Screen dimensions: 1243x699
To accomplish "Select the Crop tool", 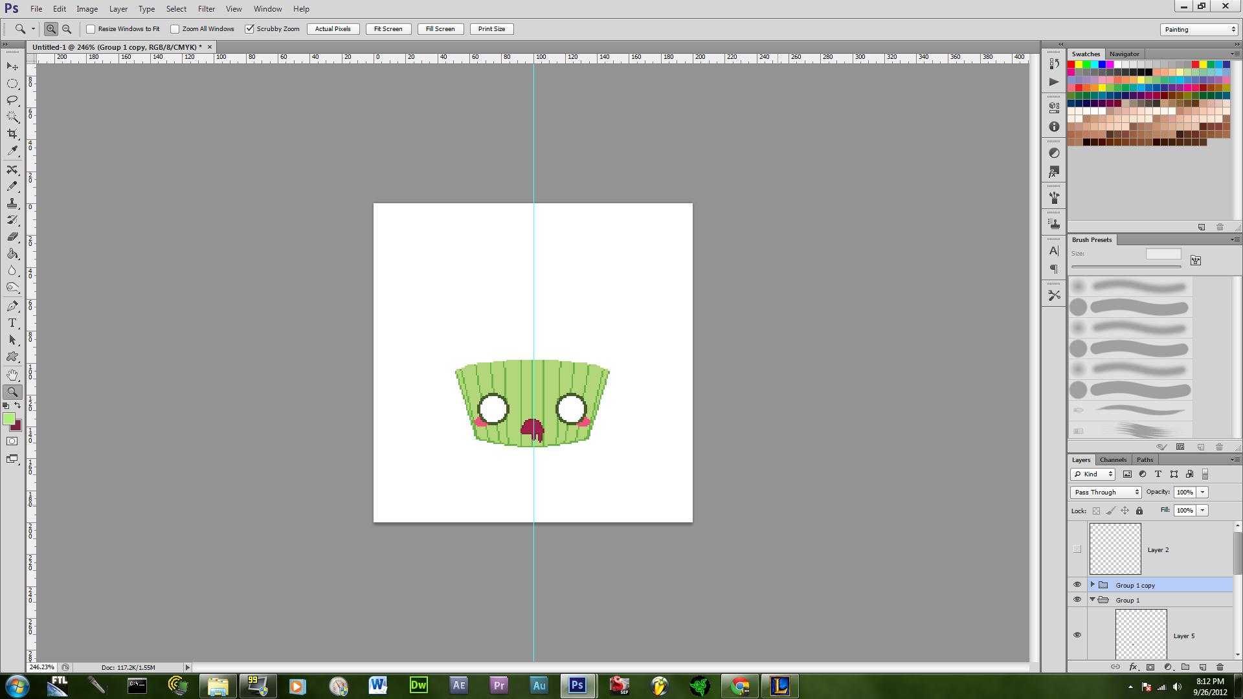I will [12, 134].
